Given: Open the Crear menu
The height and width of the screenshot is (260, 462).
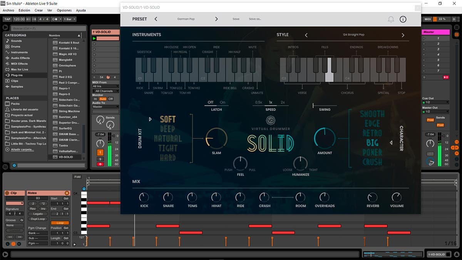Looking at the screenshot, I should coord(38,10).
